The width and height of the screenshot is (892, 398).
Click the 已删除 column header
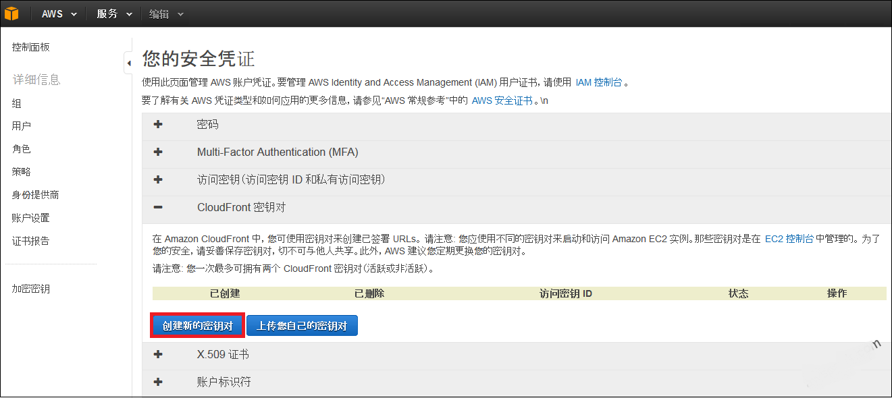pyautogui.click(x=369, y=293)
